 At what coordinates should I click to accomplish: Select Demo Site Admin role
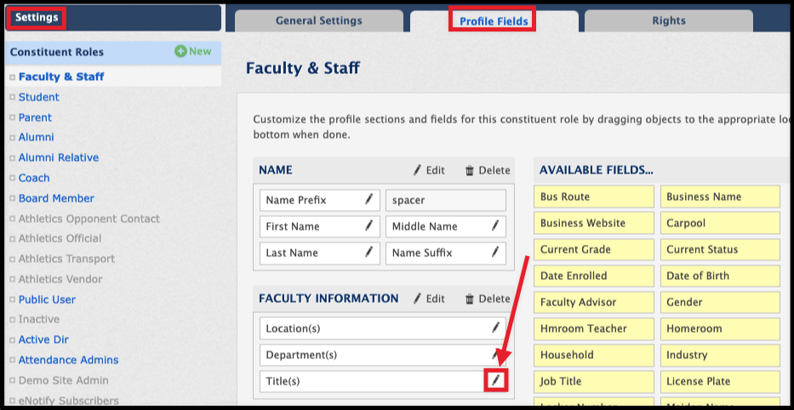(63, 380)
